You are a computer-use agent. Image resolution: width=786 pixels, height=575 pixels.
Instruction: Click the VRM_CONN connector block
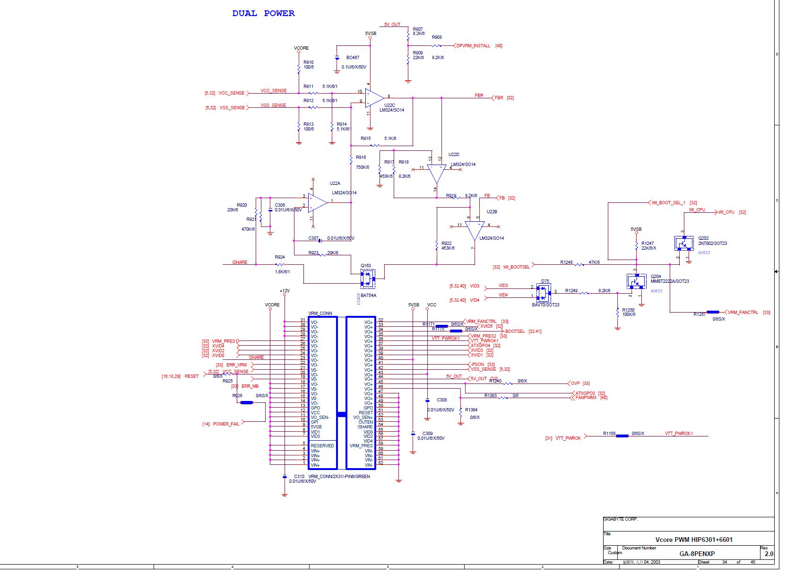click(x=342, y=392)
